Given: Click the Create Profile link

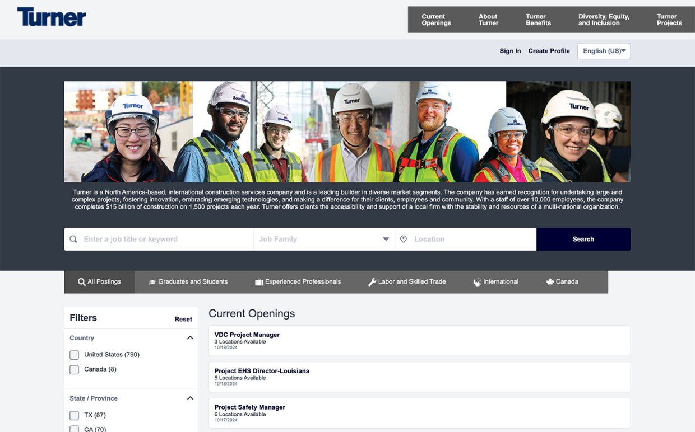Looking at the screenshot, I should click(549, 51).
